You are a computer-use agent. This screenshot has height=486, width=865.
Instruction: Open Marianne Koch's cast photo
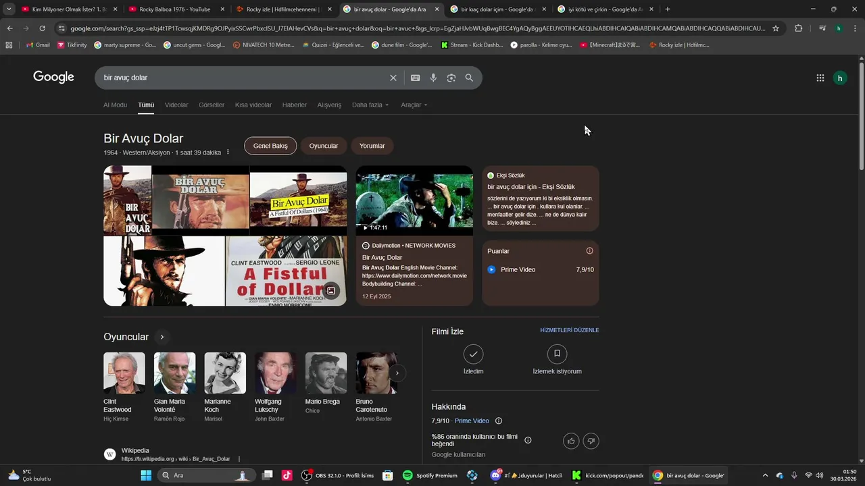[225, 373]
